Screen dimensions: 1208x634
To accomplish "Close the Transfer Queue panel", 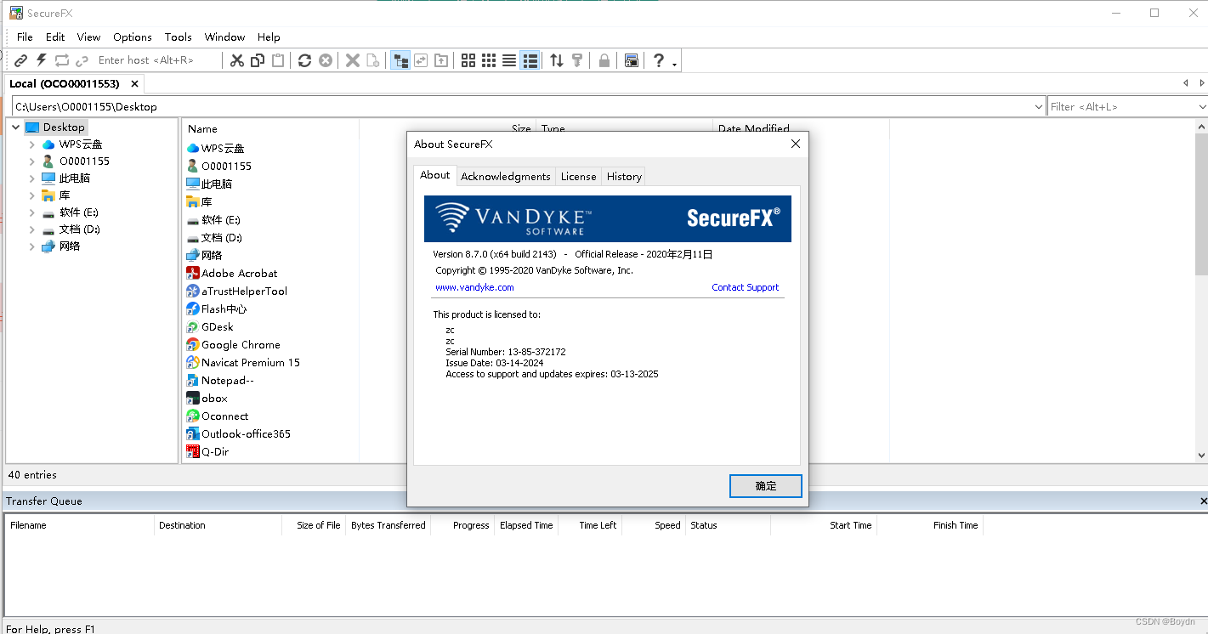I will point(1203,501).
